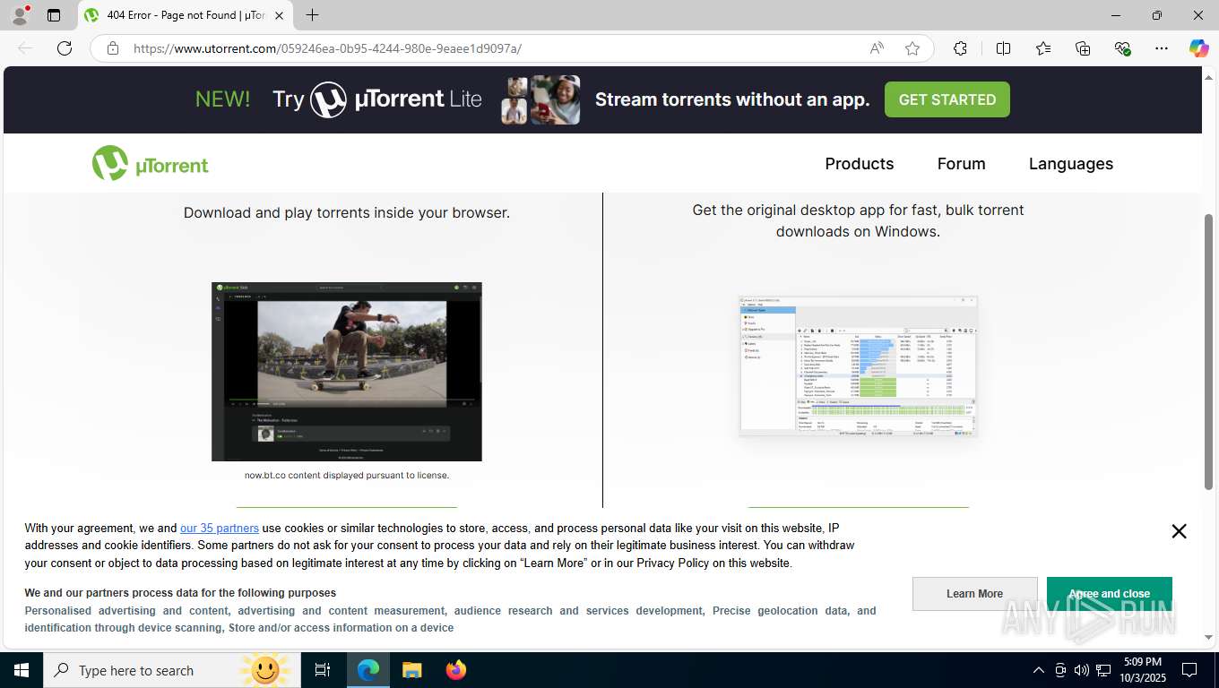Image resolution: width=1219 pixels, height=688 pixels.
Task: Open File Explorer from taskbar
Action: pyautogui.click(x=411, y=670)
